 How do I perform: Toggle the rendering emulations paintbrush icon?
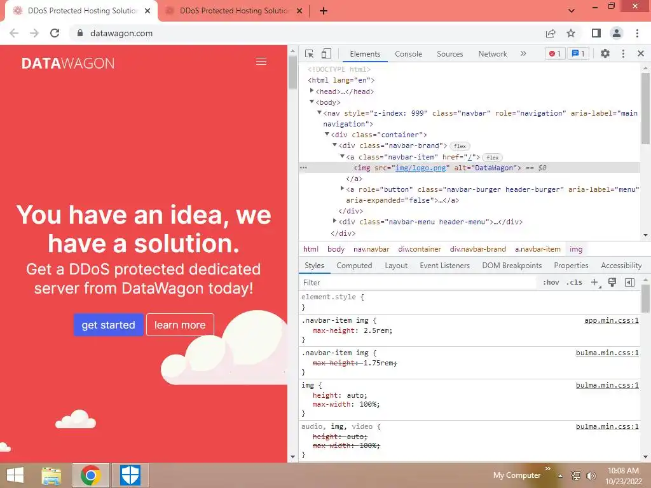click(x=612, y=283)
